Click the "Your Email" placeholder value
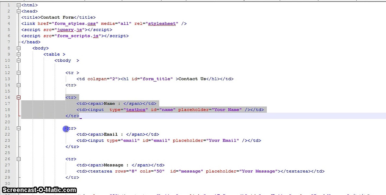The width and height of the screenshot is (386, 195). click(223, 141)
